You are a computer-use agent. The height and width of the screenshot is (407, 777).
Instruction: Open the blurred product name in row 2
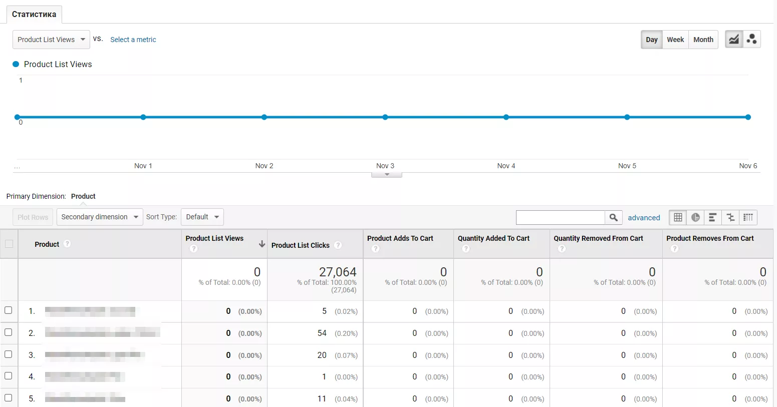103,332
